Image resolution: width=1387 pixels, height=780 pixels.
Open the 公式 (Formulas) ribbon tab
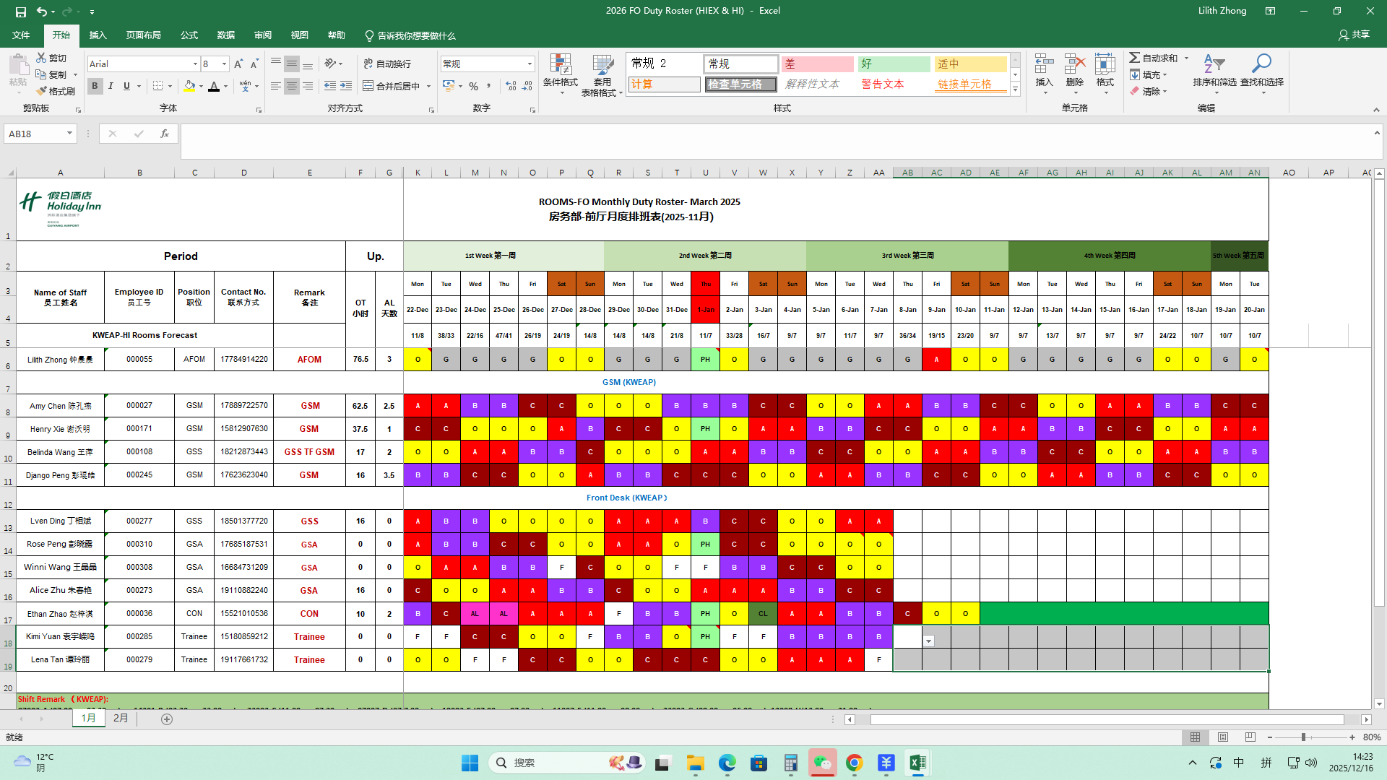click(189, 35)
